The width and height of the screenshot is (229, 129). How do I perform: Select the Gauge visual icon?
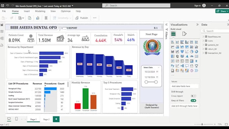192,56
